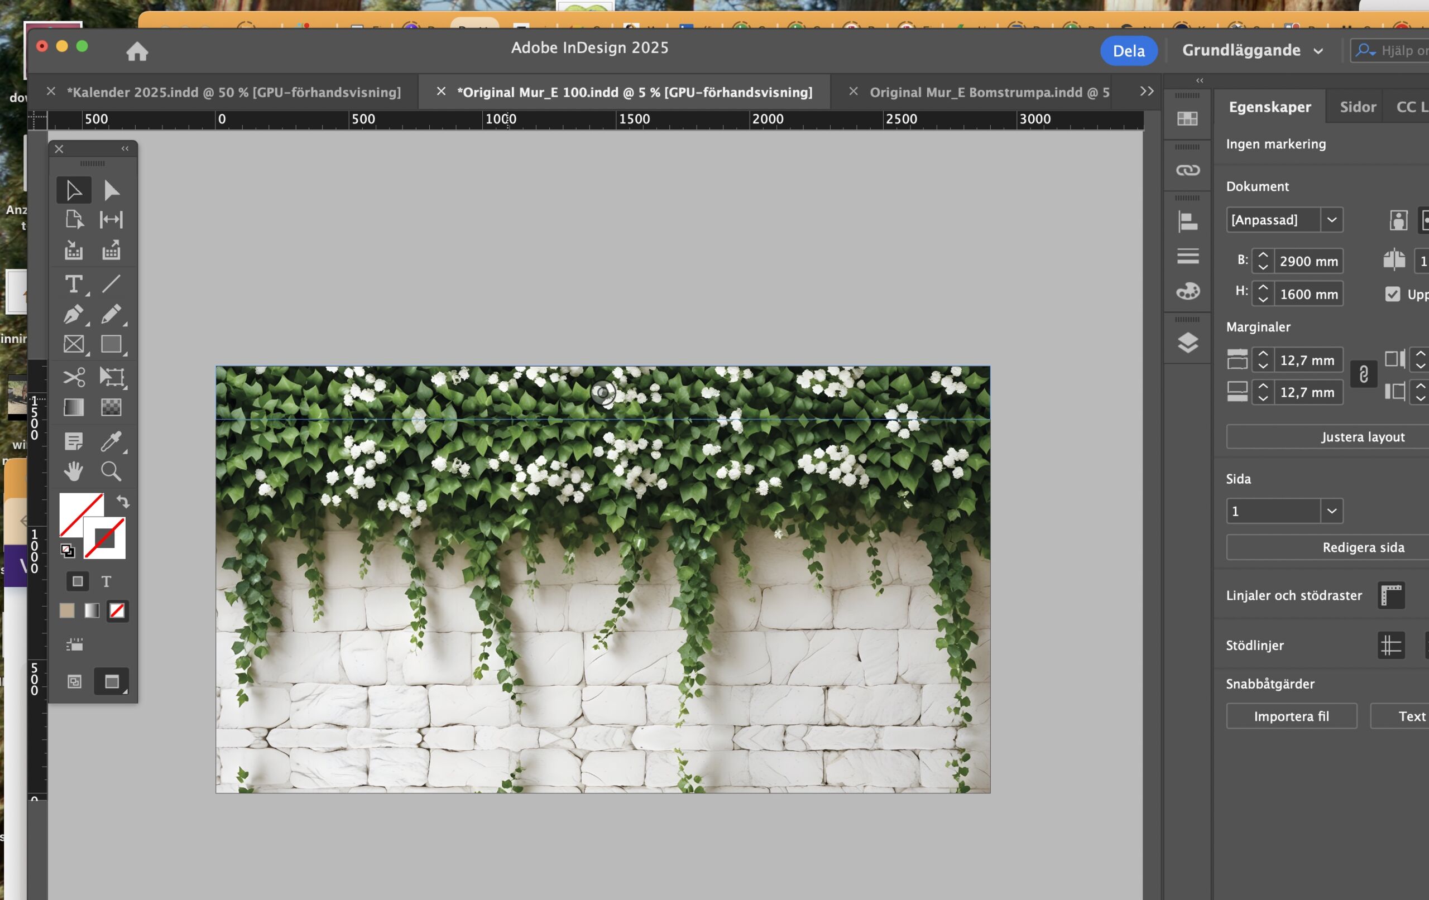The height and width of the screenshot is (900, 1429).
Task: Switch to the Kalender 2025.indd tab
Action: (234, 93)
